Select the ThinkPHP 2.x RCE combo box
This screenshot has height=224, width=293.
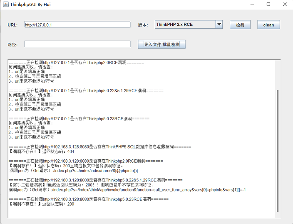pyautogui.click(x=189, y=25)
